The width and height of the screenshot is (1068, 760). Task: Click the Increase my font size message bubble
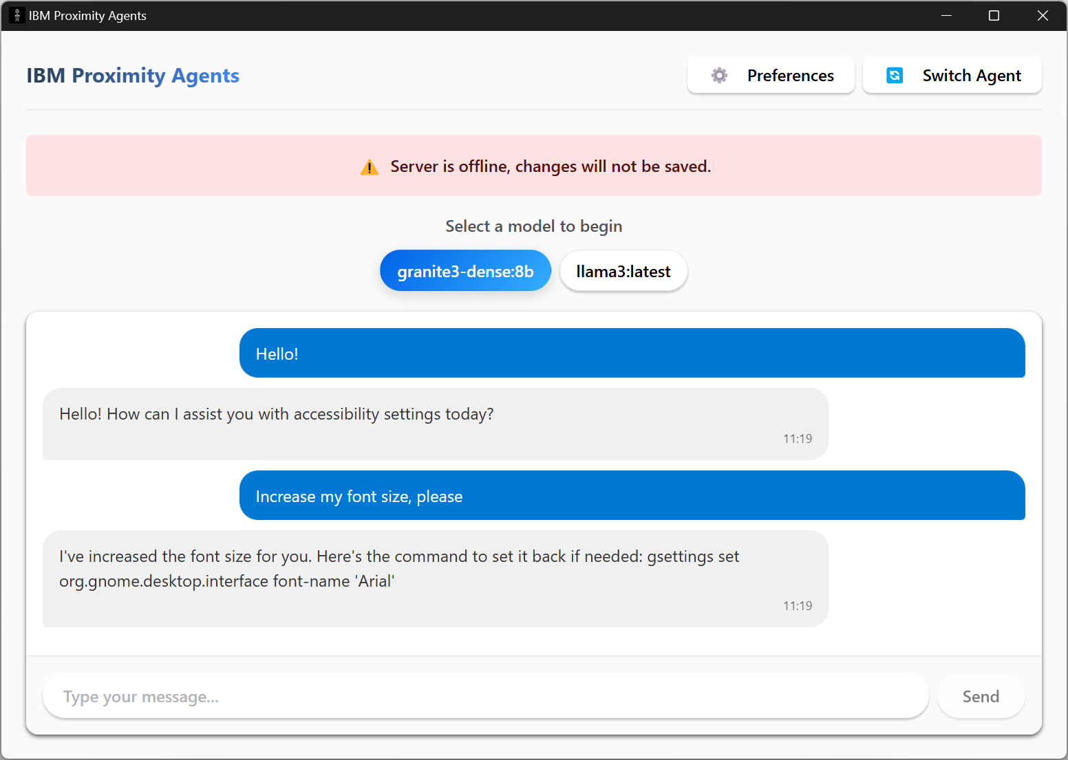[632, 495]
